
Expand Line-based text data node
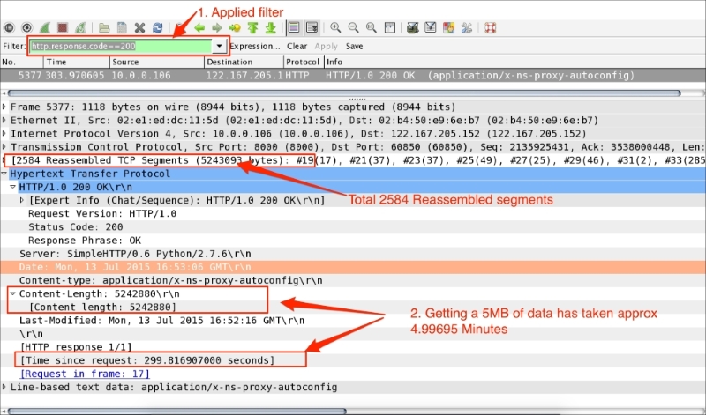pos(4,387)
